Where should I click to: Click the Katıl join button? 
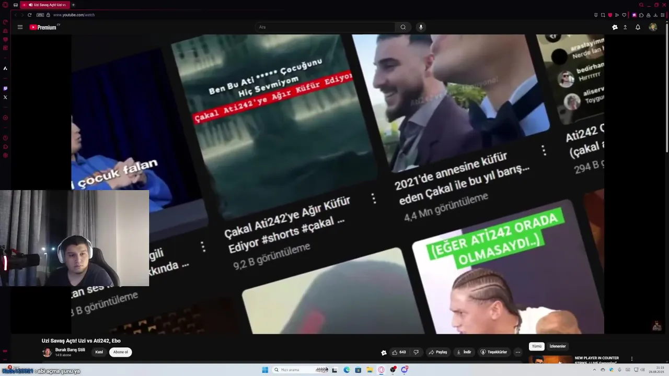(99, 352)
